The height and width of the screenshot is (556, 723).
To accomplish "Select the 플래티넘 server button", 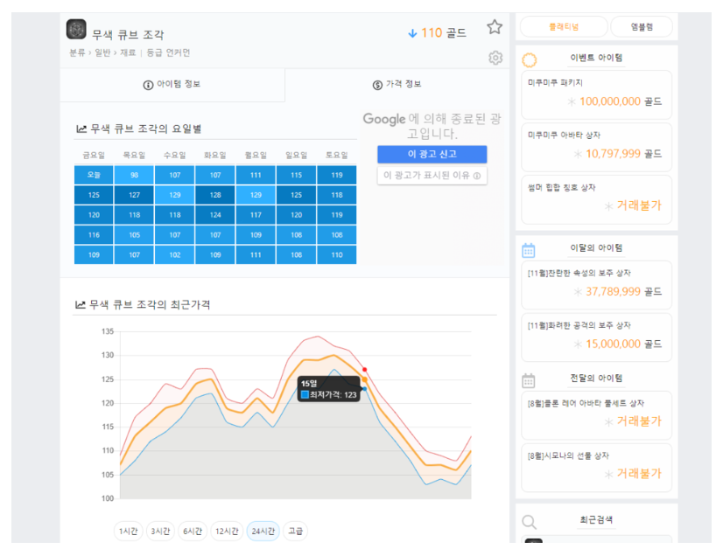I will point(562,26).
